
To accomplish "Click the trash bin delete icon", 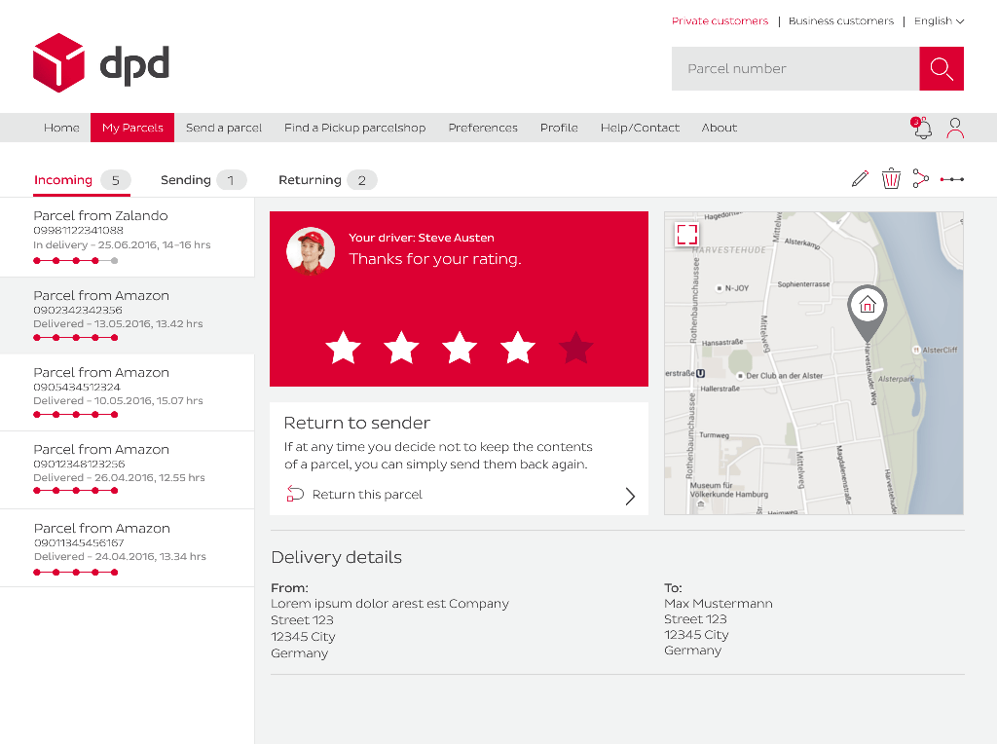I will click(x=891, y=178).
